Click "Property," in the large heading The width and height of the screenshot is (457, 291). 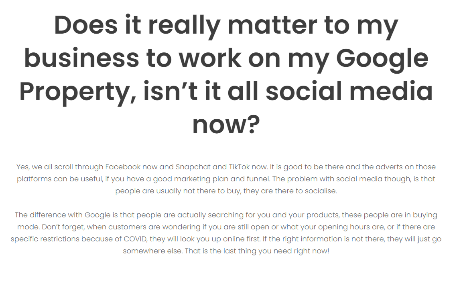click(78, 93)
